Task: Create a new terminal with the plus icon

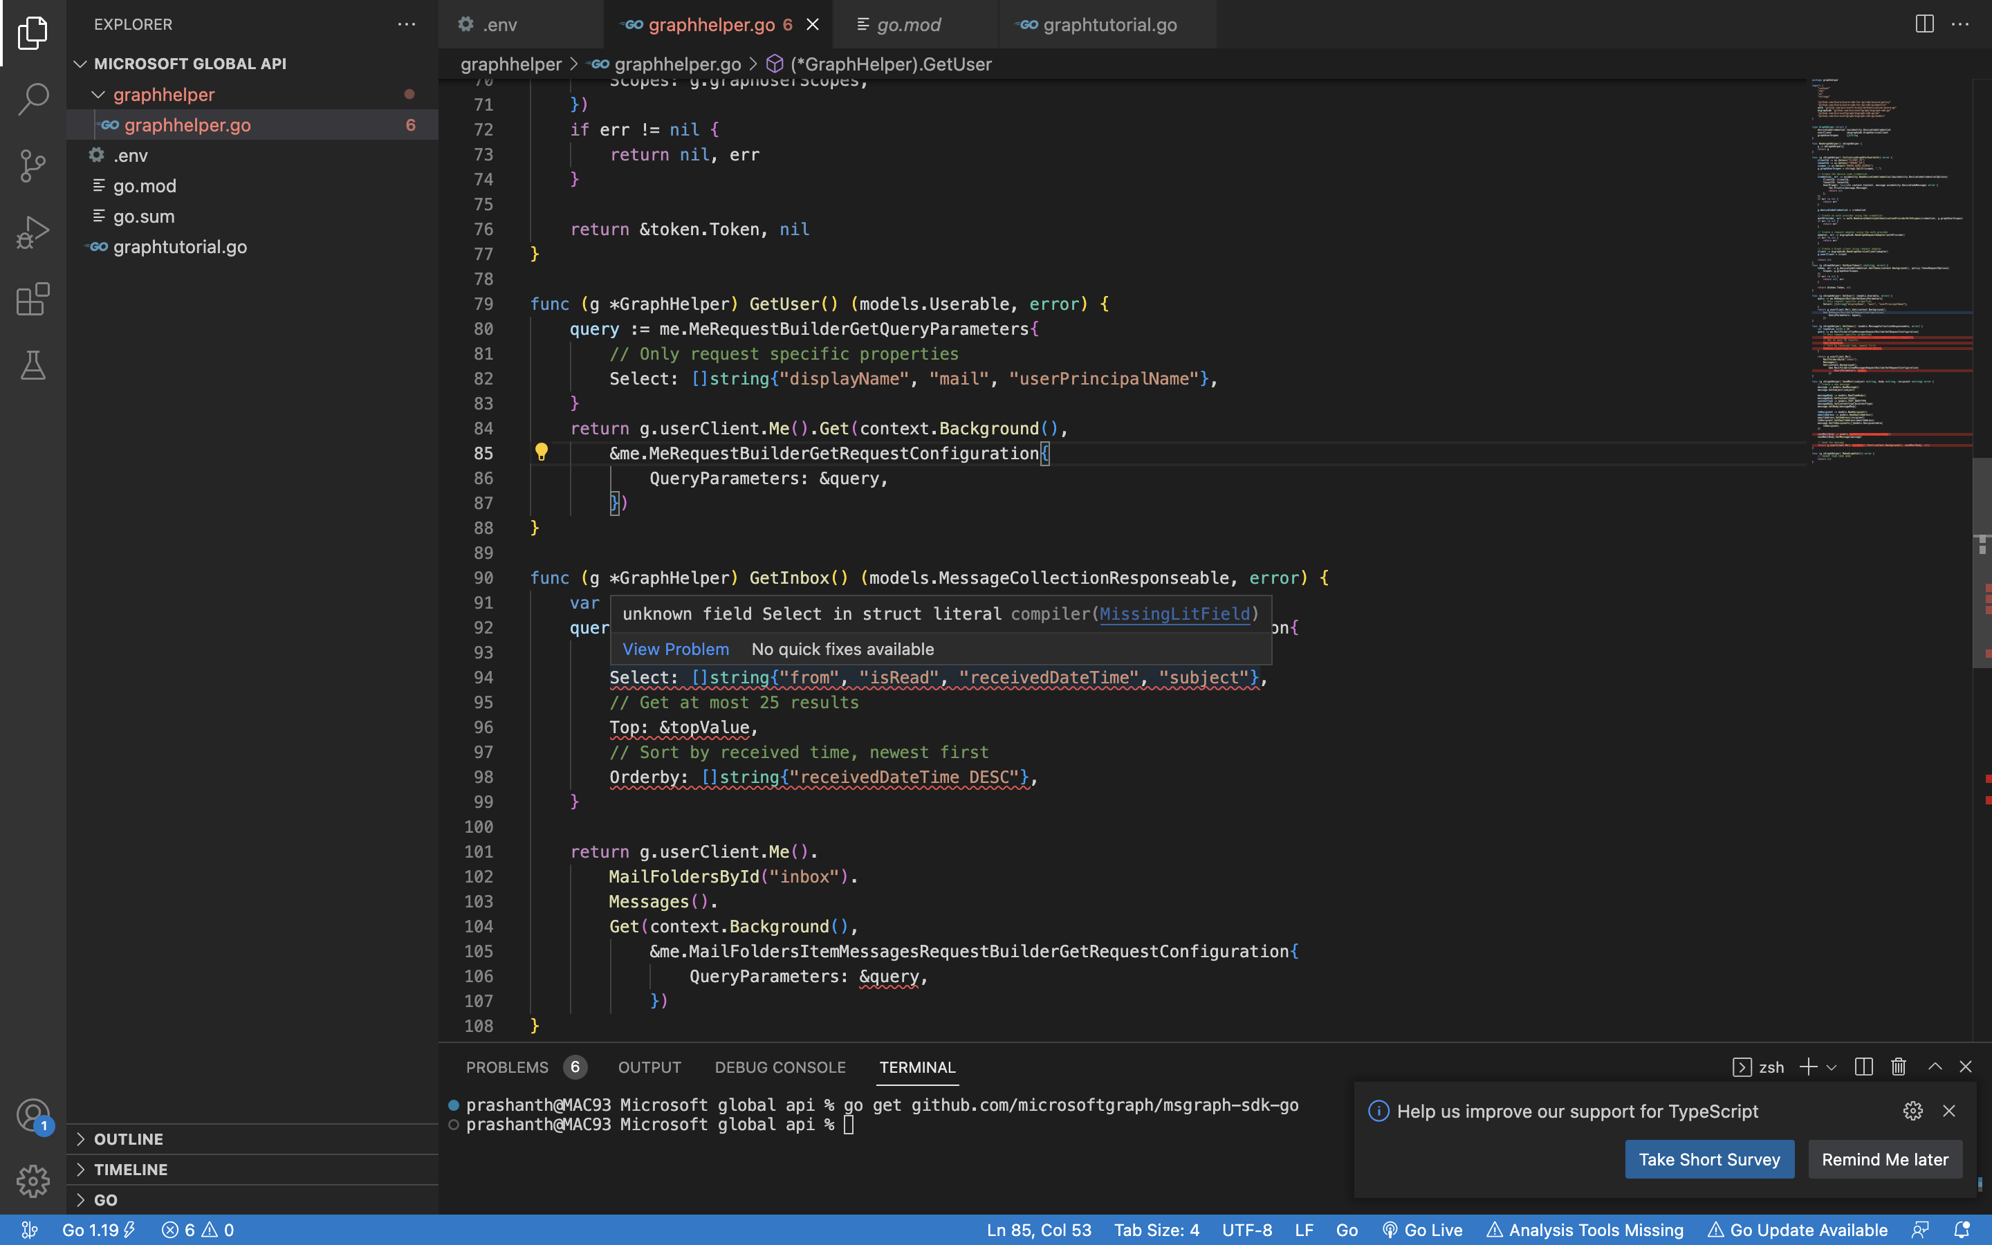Action: click(x=1807, y=1067)
